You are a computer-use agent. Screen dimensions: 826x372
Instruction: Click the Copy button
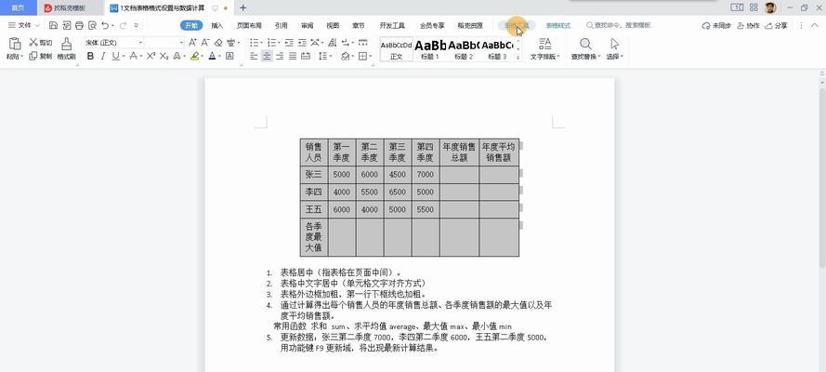click(41, 57)
